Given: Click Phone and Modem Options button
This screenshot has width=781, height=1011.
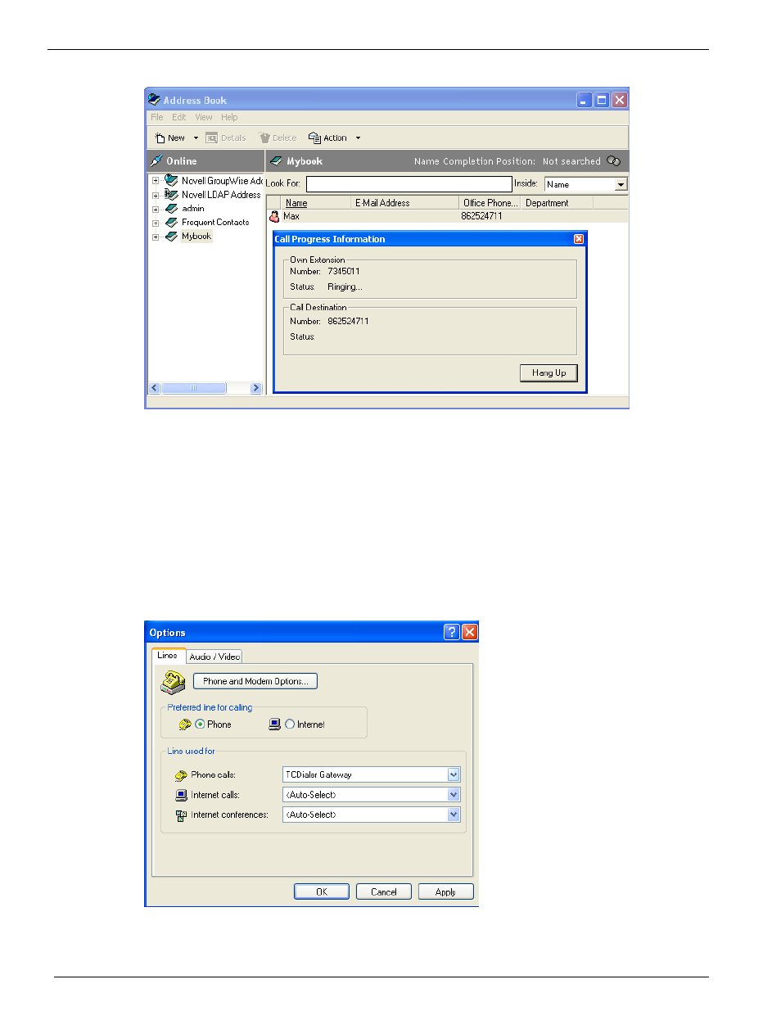Looking at the screenshot, I should click(x=255, y=681).
